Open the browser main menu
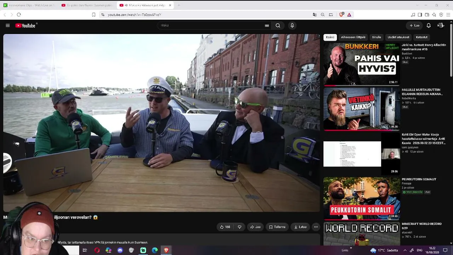This screenshot has height=255, width=453. (448, 15)
